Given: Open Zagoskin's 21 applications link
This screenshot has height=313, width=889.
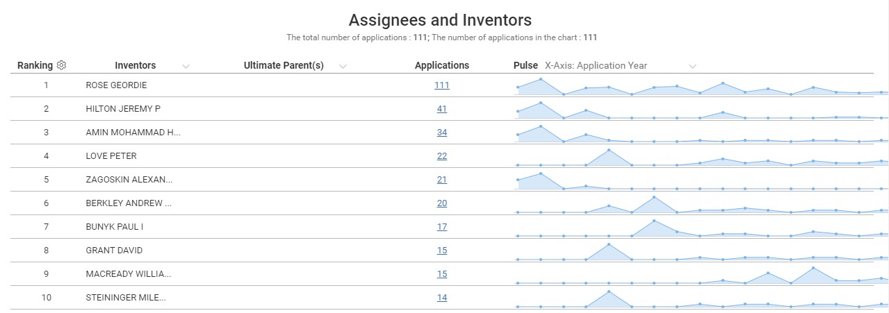Looking at the screenshot, I should (x=442, y=180).
